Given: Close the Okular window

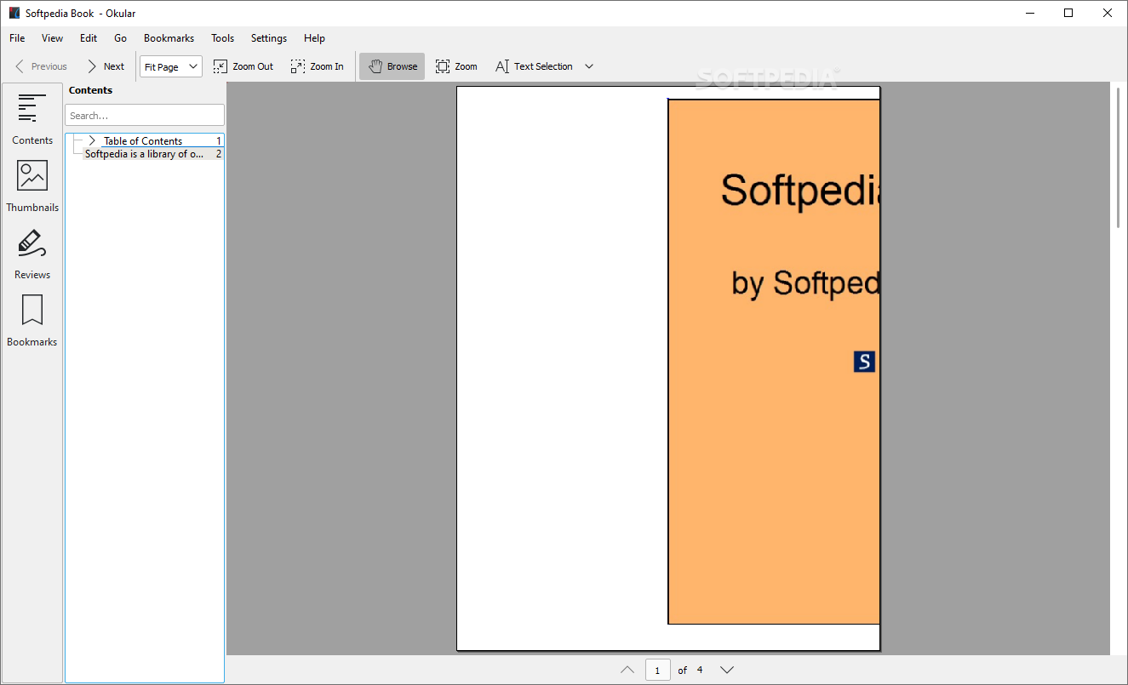Looking at the screenshot, I should [x=1108, y=13].
